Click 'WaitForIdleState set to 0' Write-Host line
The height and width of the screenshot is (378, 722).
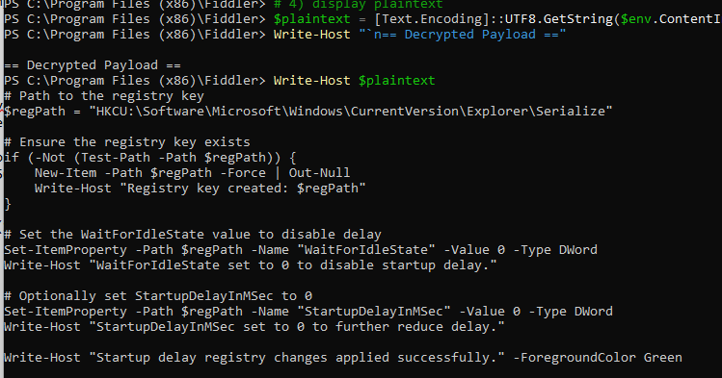point(250,265)
